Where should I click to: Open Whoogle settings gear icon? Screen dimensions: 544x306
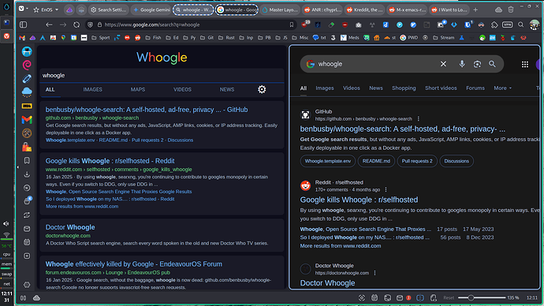pyautogui.click(x=262, y=89)
